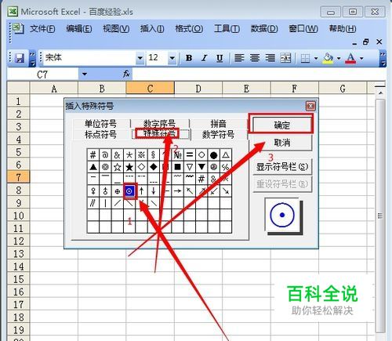Screen dimensions: 392x341
Task: Select the § section symbol
Action: coord(154,154)
